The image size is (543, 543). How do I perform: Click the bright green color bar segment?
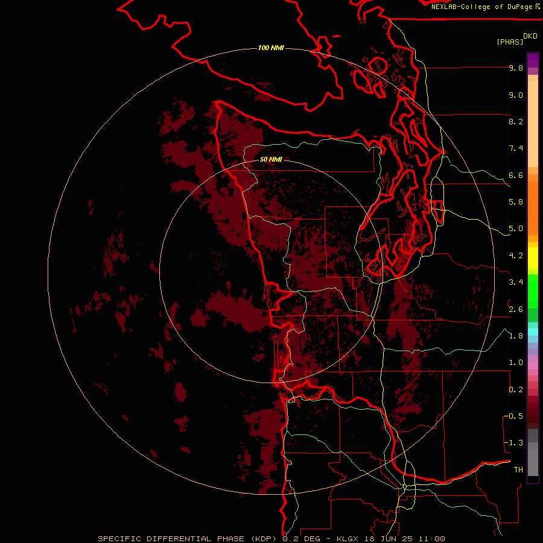533,291
